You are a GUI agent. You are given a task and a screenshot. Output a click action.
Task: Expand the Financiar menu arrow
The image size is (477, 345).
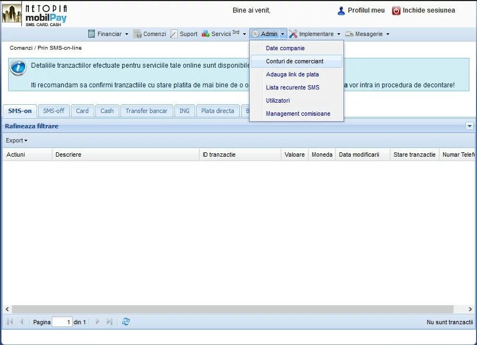(x=127, y=34)
